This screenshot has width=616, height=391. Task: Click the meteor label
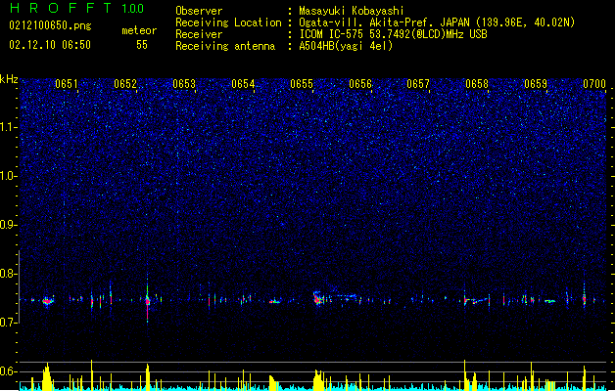pyautogui.click(x=139, y=30)
